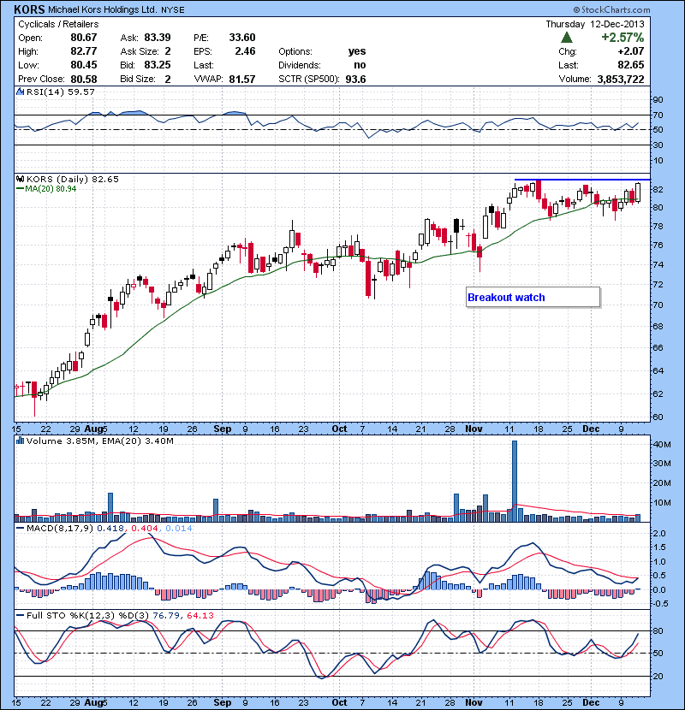Click the Dividends value no
The width and height of the screenshot is (685, 710).
coord(360,65)
